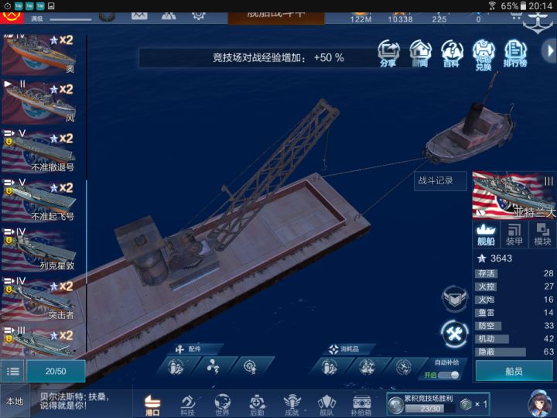Screen dimensions: 557x418
Task: Open the anchor battle icon
Action: pyautogui.click(x=538, y=22)
